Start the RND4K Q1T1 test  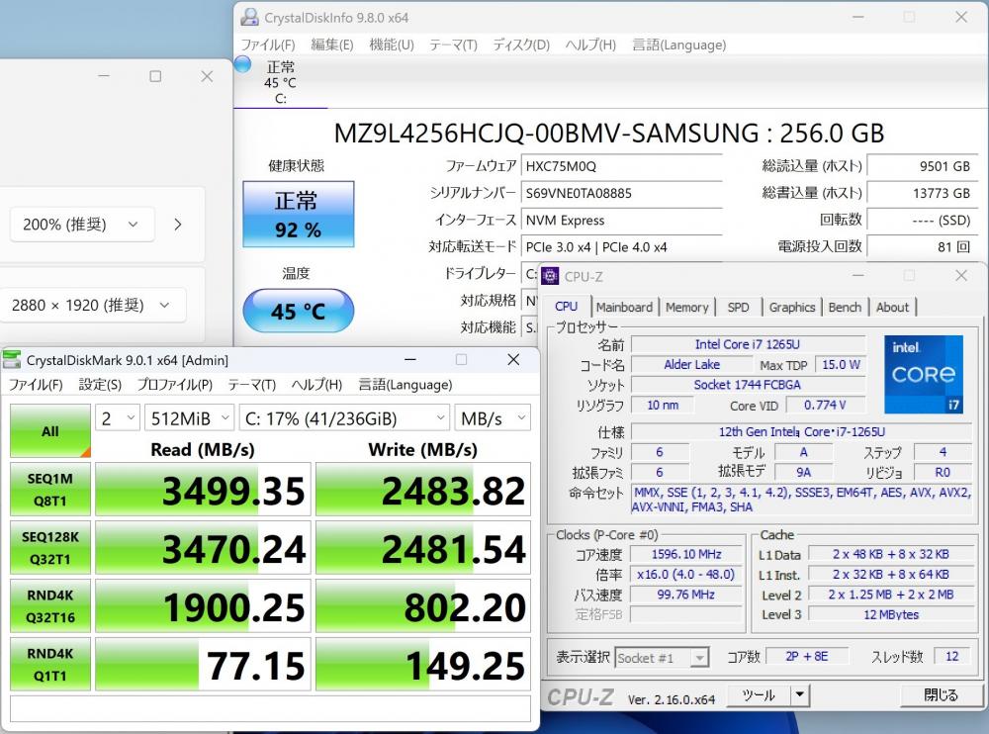click(50, 664)
